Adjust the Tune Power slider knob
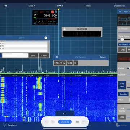 point(122,40)
